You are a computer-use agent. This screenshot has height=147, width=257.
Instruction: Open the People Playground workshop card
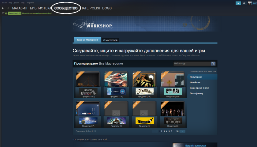(x=88, y=85)
